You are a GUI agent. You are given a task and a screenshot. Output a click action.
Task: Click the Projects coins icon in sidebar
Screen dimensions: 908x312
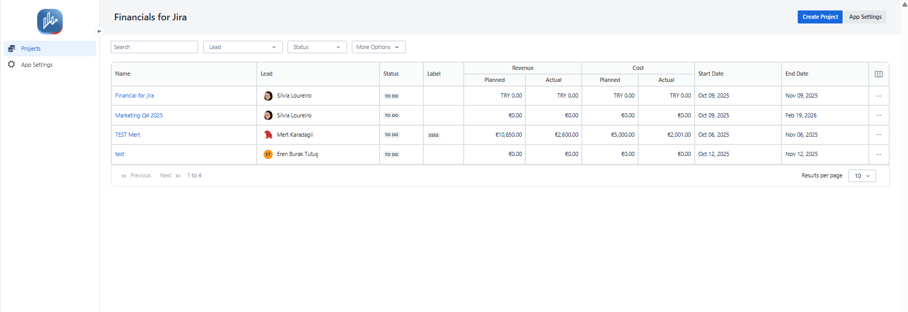click(x=12, y=49)
